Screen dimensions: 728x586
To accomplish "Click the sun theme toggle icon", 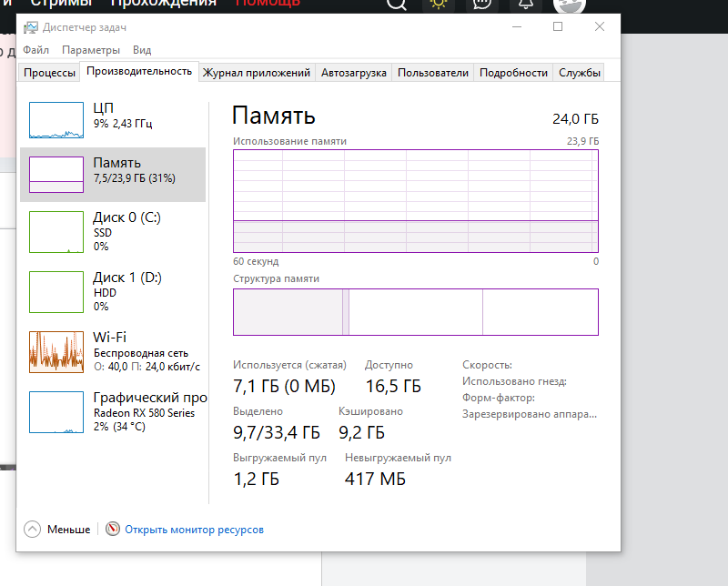I will [440, 4].
